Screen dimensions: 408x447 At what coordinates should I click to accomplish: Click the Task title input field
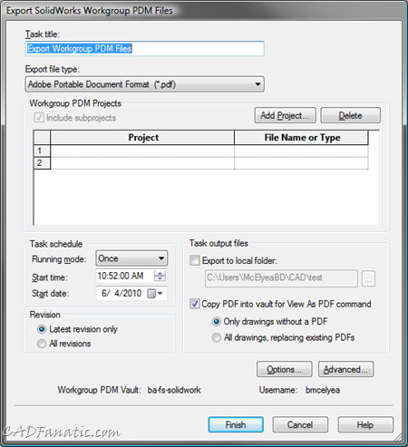click(144, 49)
